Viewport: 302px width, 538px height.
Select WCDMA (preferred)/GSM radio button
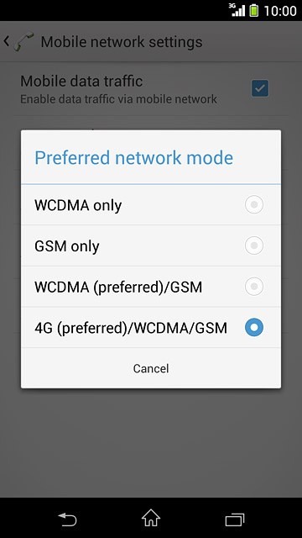click(254, 287)
